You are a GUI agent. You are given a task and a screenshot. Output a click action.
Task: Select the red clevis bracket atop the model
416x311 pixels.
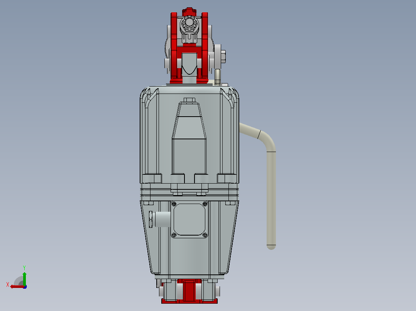click(189, 46)
